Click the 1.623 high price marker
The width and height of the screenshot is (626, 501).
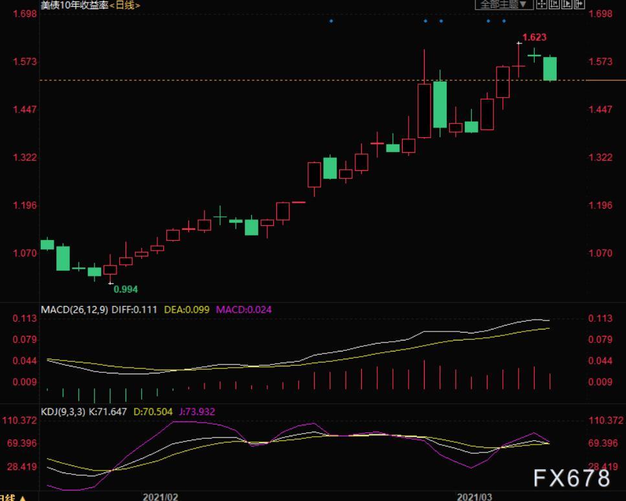(534, 38)
